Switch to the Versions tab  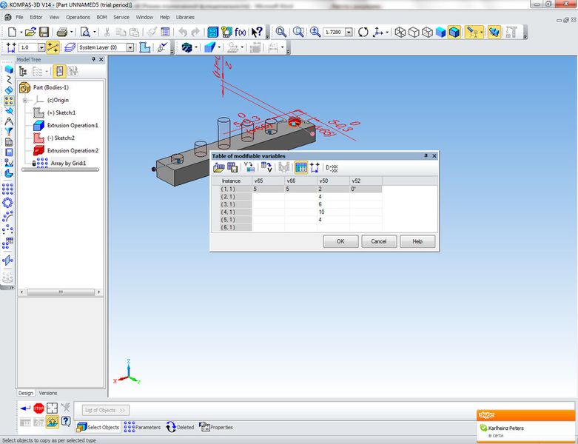coord(47,393)
